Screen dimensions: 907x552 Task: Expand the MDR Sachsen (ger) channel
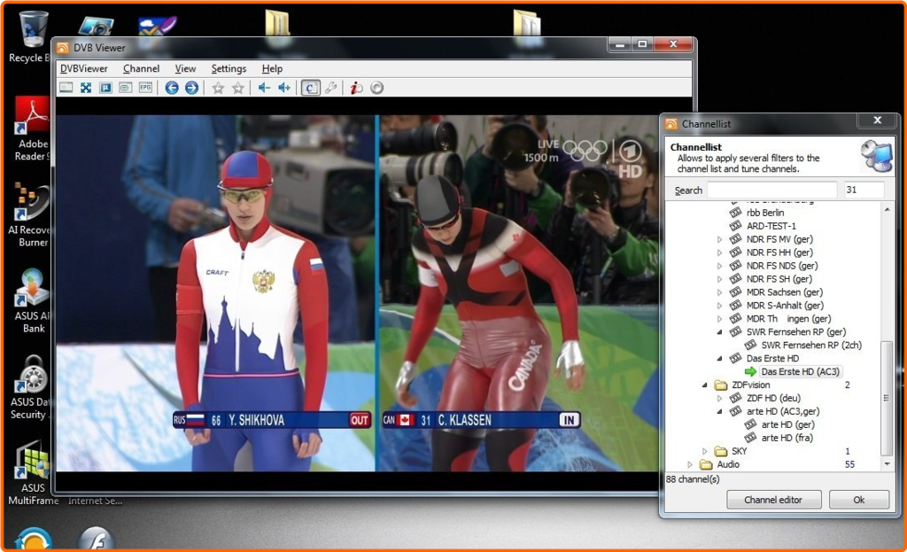tap(719, 292)
